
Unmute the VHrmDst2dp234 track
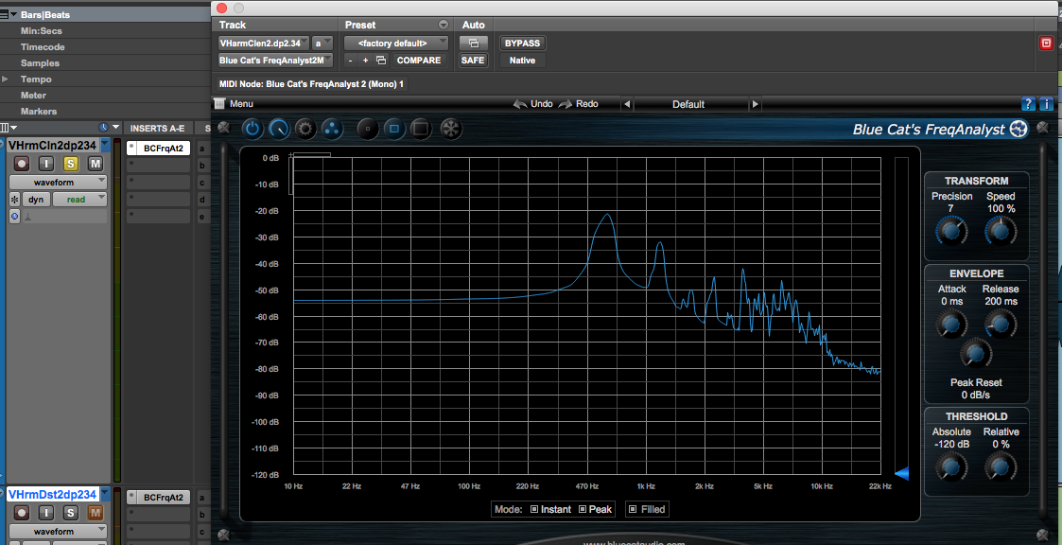[x=95, y=513]
